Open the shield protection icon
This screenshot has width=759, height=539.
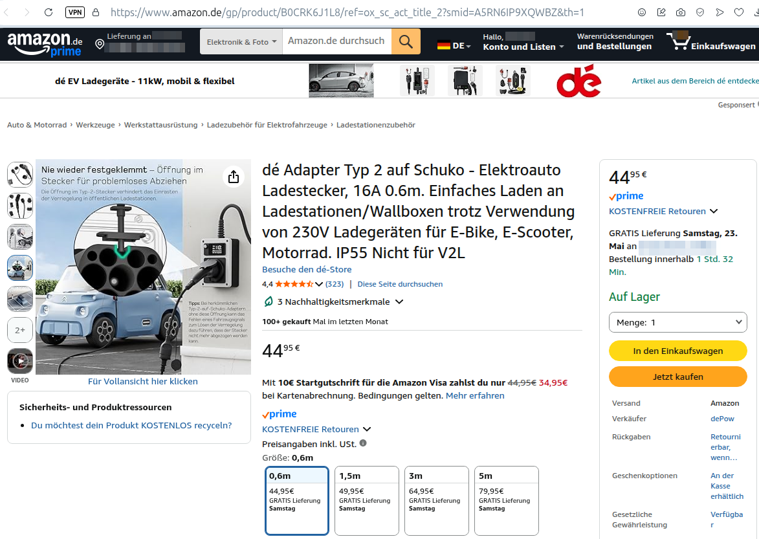pos(700,12)
